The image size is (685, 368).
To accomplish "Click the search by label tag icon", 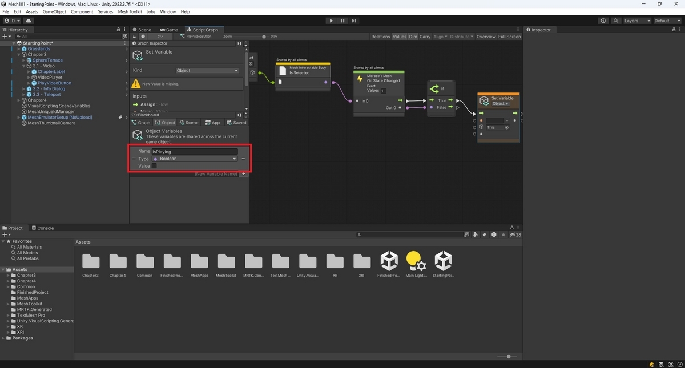I will click(x=484, y=234).
